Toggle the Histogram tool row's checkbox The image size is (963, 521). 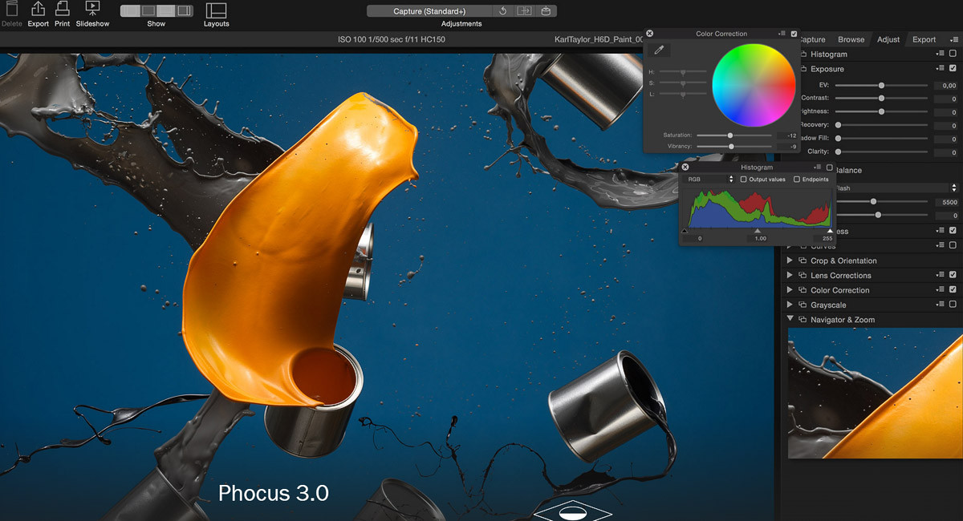click(x=953, y=54)
